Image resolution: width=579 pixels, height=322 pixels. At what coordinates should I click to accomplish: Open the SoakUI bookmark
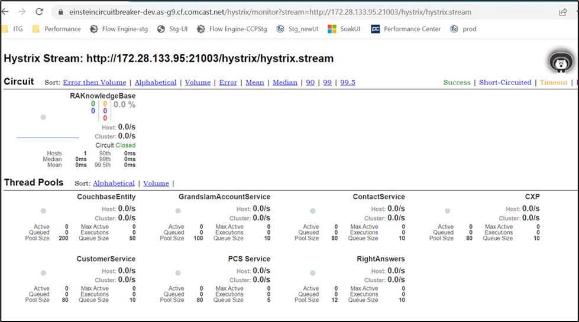point(344,29)
